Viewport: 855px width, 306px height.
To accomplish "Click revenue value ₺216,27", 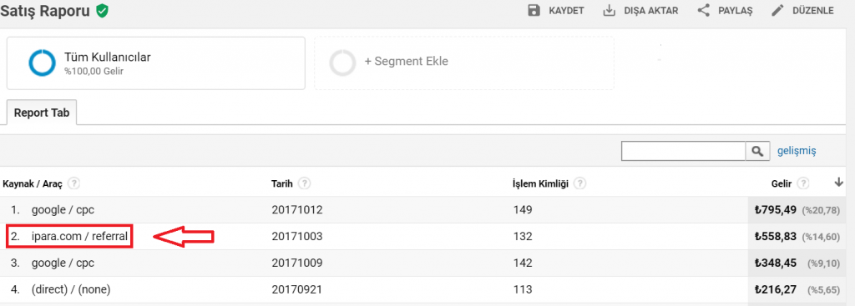I will point(776,289).
